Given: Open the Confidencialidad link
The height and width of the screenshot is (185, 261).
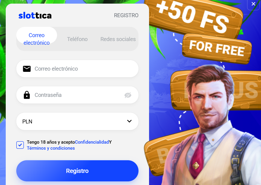Looking at the screenshot, I should tap(92, 142).
